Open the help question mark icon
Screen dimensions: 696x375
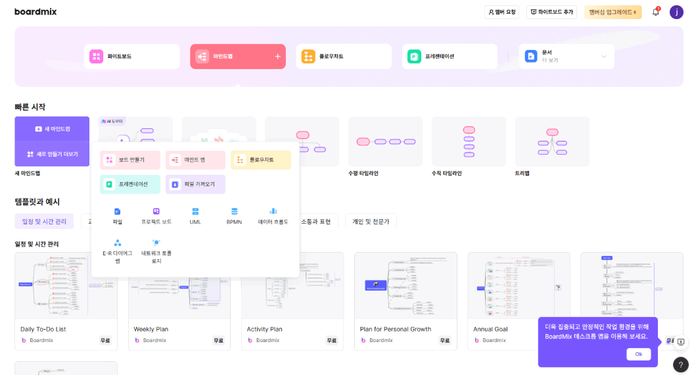[x=681, y=364]
